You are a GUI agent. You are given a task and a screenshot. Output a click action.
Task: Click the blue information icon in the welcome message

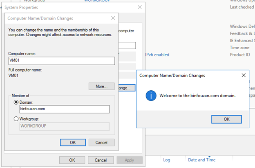coord(152,96)
